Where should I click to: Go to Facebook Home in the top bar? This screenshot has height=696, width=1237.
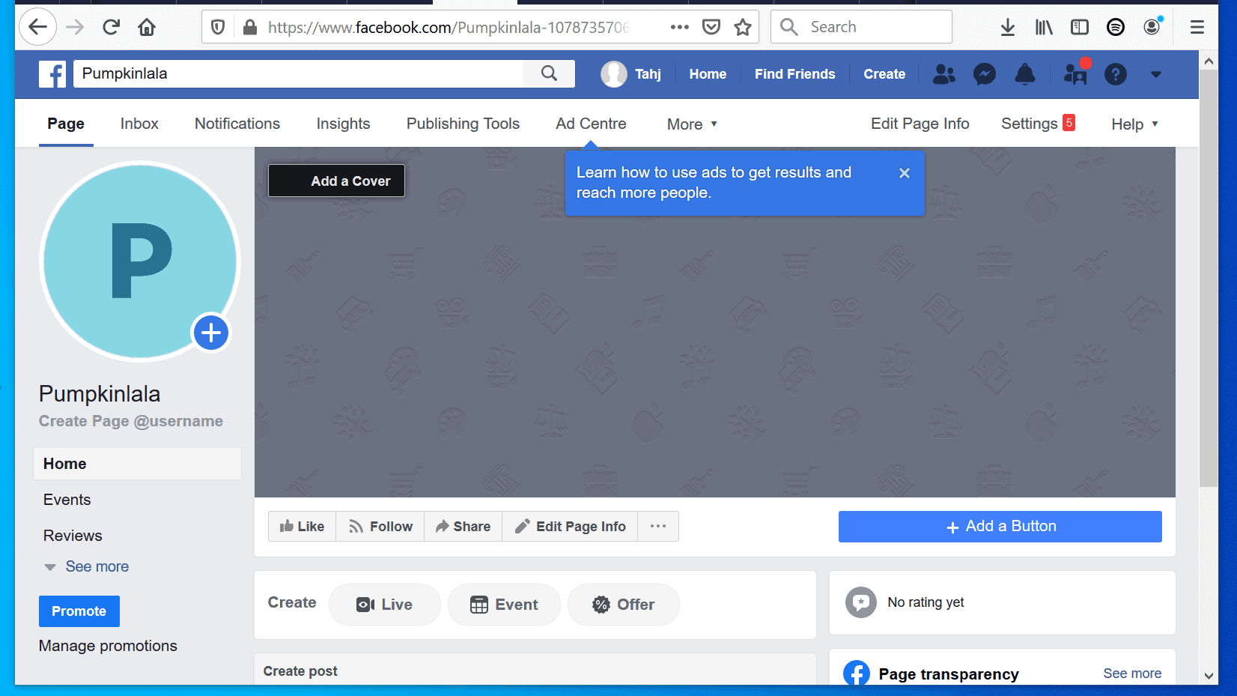pyautogui.click(x=708, y=74)
